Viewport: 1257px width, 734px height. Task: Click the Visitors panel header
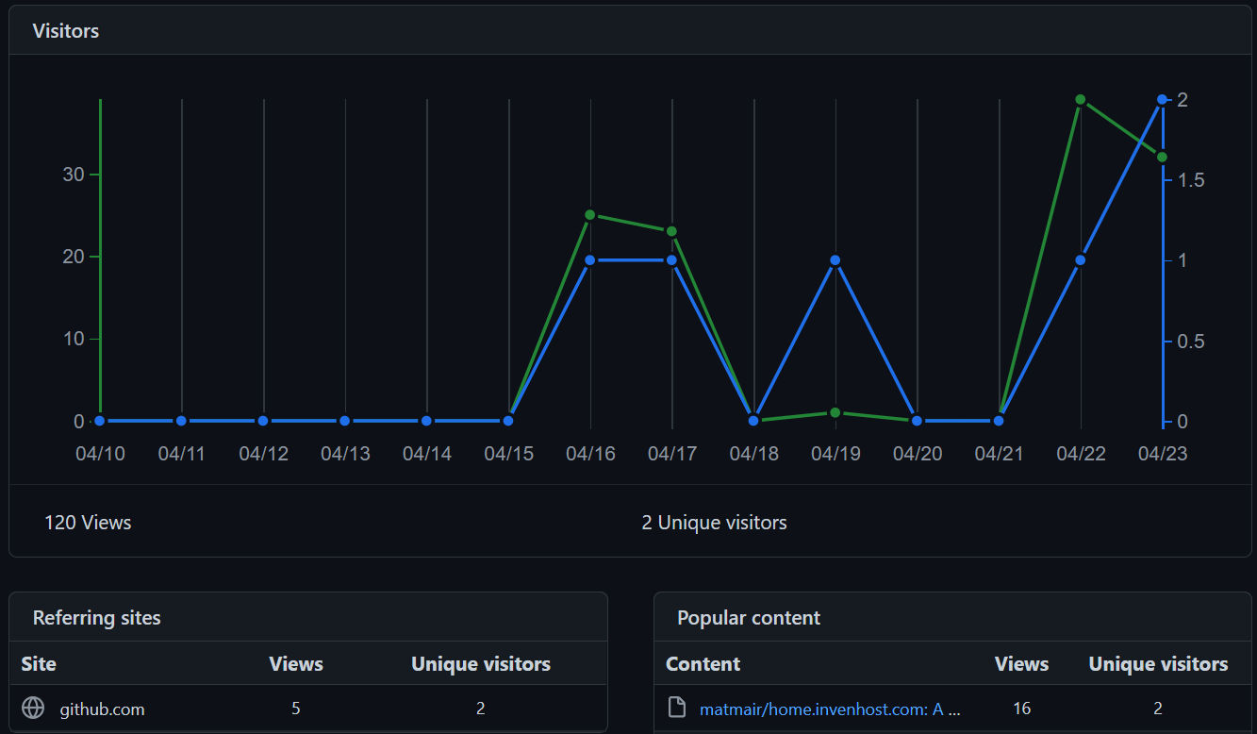(x=66, y=30)
